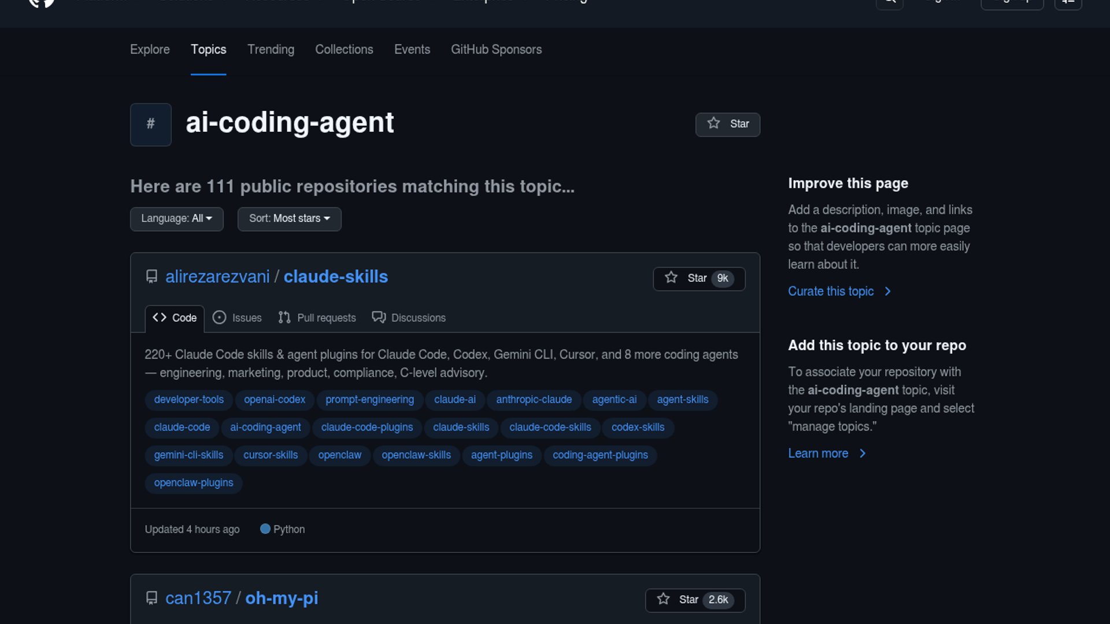Open the Issues tab for claude-skills
This screenshot has width=1110, height=624.
point(237,318)
